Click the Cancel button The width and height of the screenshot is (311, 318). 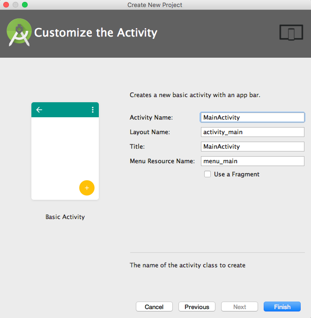click(x=154, y=307)
